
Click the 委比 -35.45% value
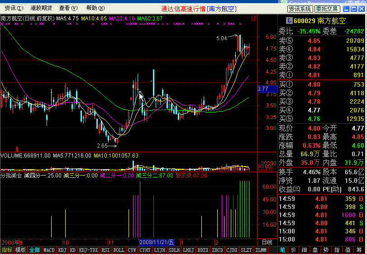click(309, 31)
